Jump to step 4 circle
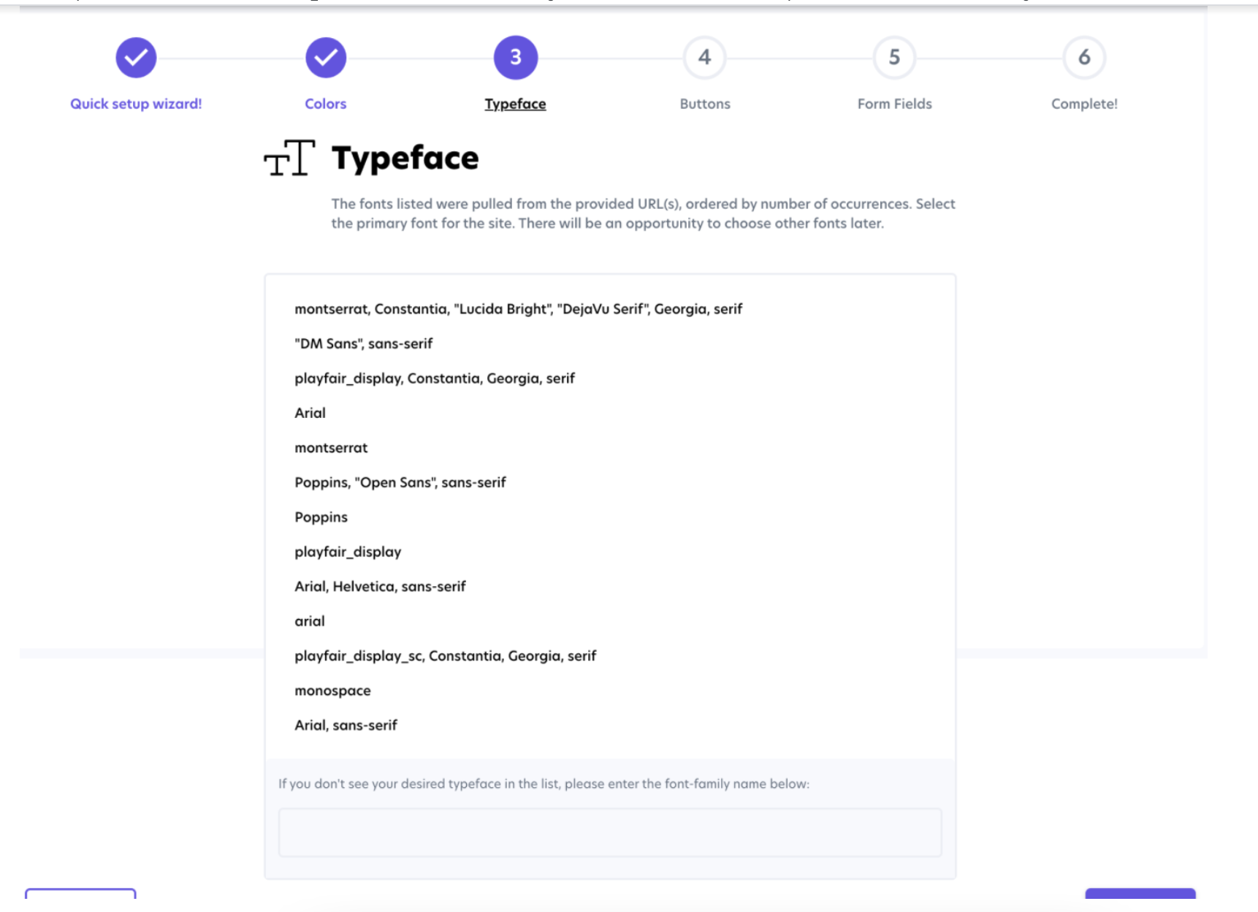The height and width of the screenshot is (912, 1258). coord(704,58)
